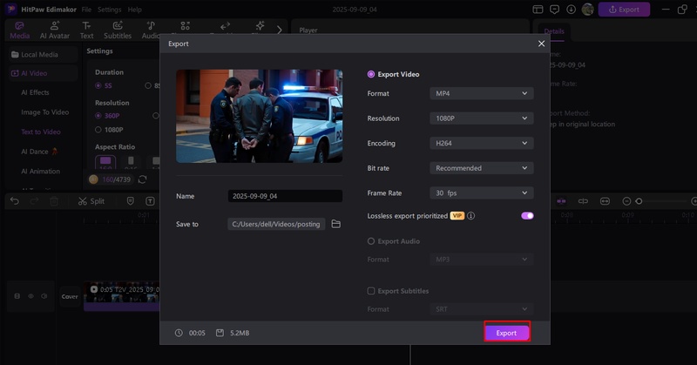Open AI Animation in the sidebar
The height and width of the screenshot is (365, 697).
click(40, 171)
